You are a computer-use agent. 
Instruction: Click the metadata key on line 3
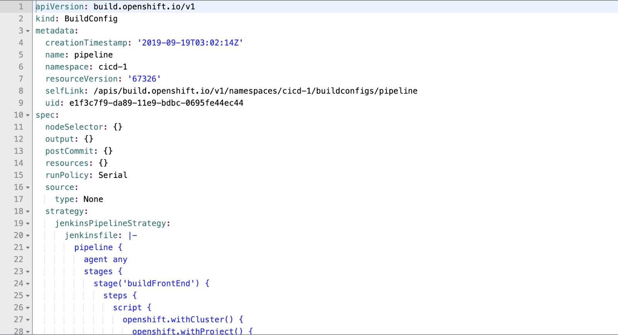[x=55, y=30]
